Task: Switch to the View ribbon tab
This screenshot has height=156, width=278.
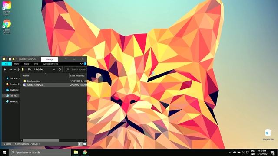Action: [36, 64]
